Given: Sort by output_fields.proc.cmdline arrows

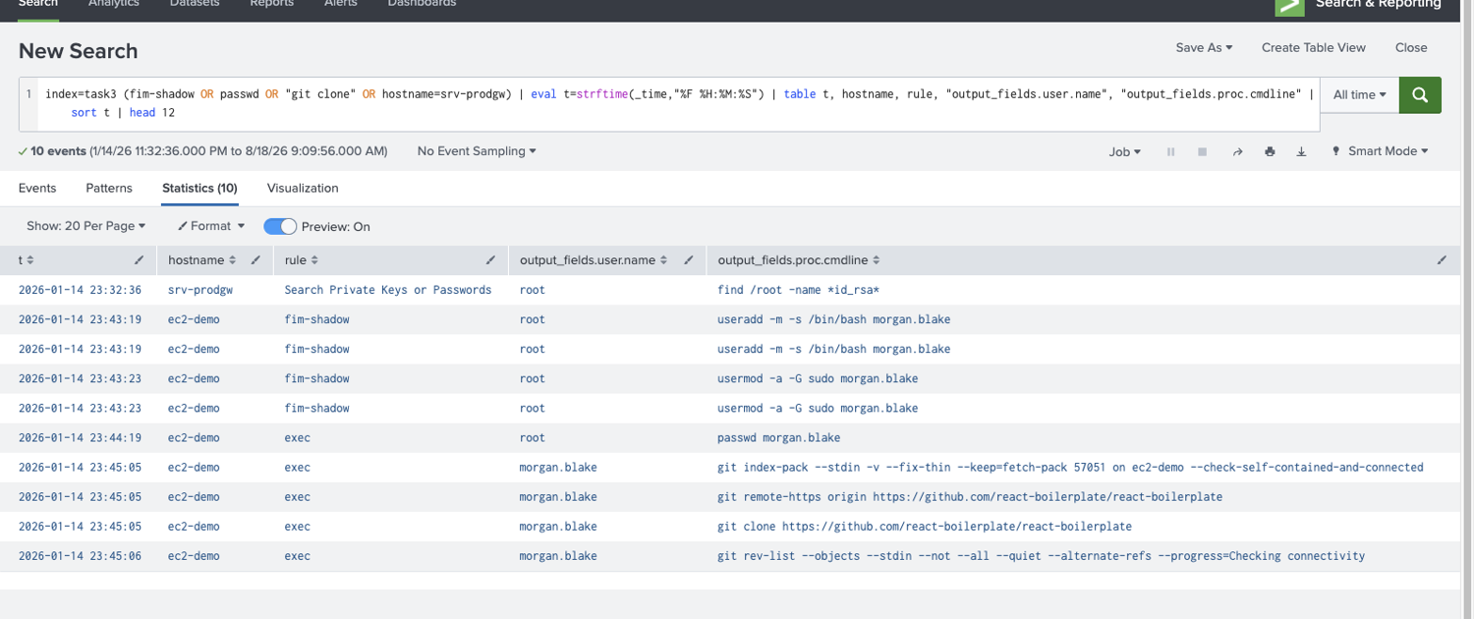Looking at the screenshot, I should click(876, 260).
